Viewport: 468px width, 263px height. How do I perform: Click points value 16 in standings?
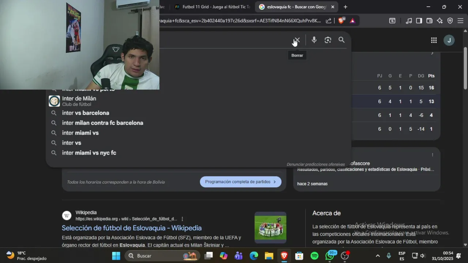pyautogui.click(x=431, y=88)
